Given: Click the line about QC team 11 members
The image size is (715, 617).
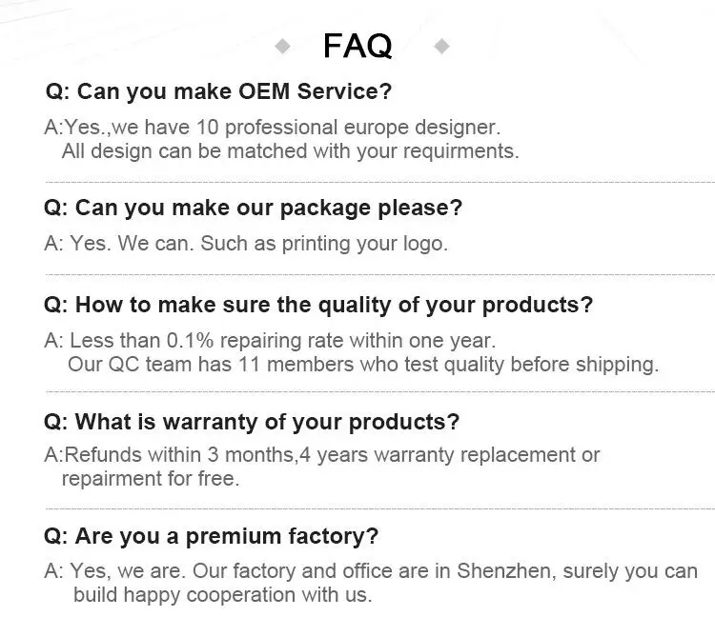Looking at the screenshot, I should coord(362,364).
